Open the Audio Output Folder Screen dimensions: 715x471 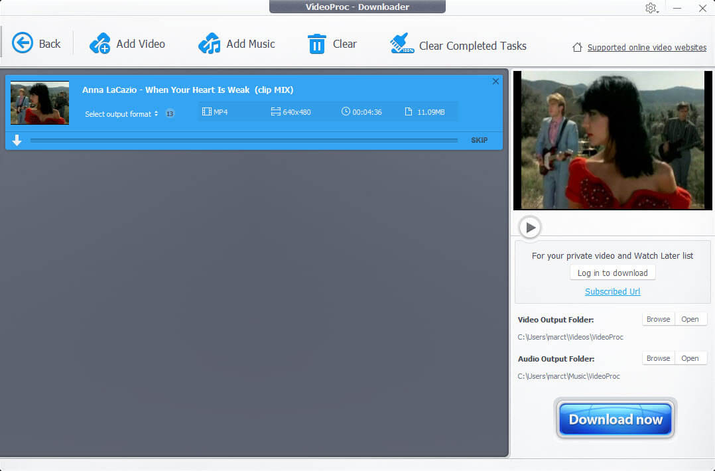(x=690, y=358)
